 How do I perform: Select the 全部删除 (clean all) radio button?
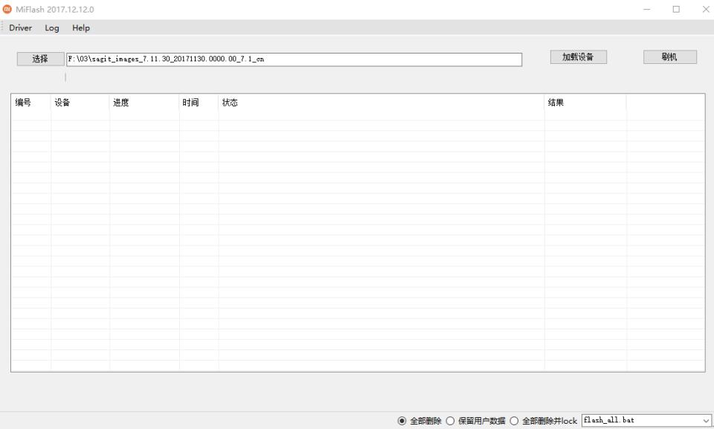tap(402, 421)
